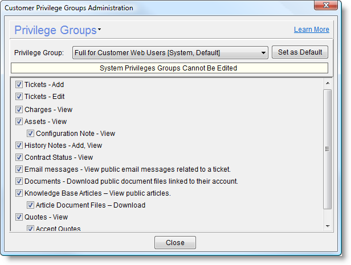
Task: Expand the Privilege Groups header menu arrow
Action: [x=99, y=29]
